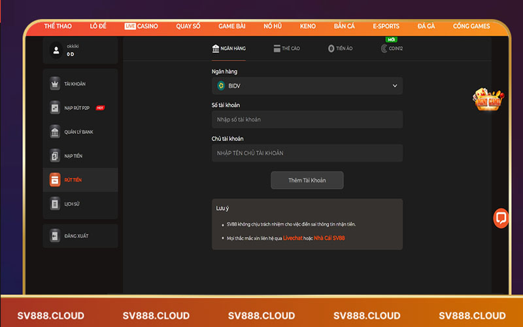Open the Keno menu
523x327 pixels.
tap(307, 26)
